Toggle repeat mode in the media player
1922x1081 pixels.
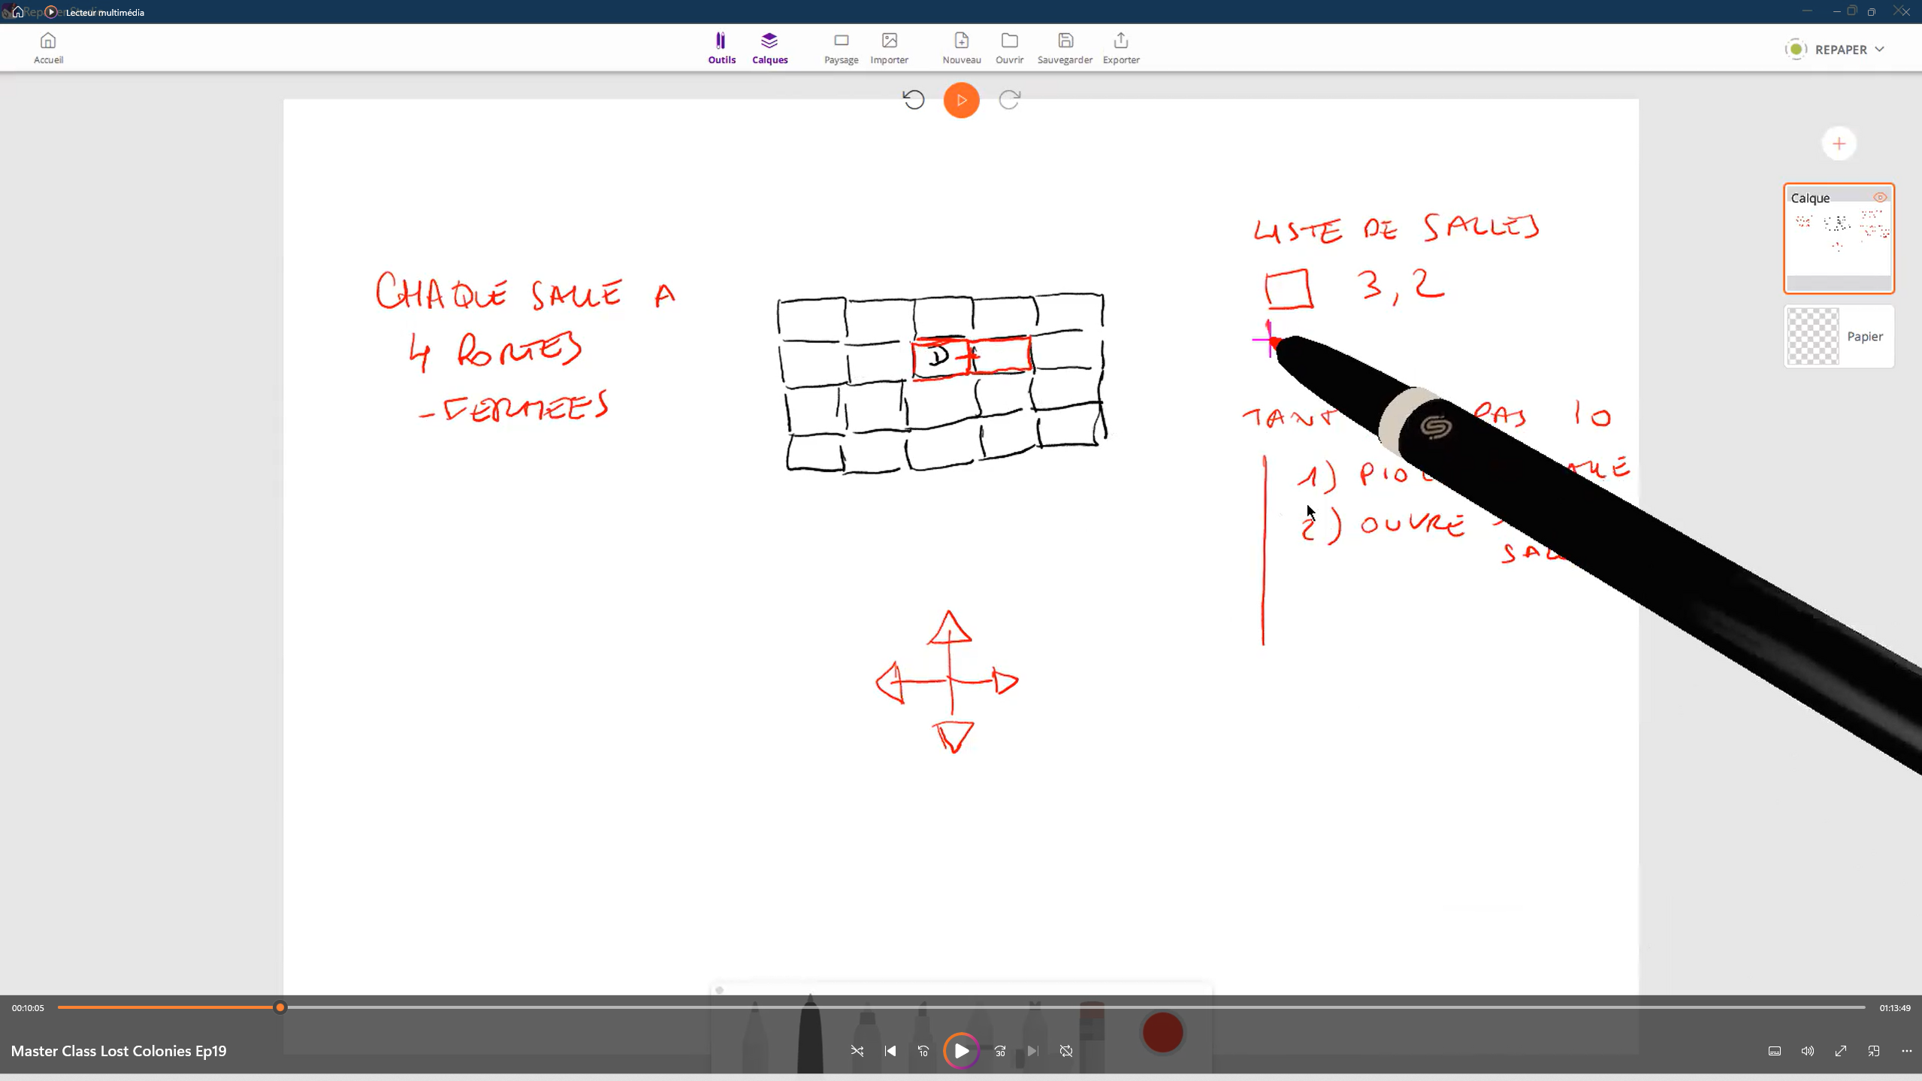1066,1051
